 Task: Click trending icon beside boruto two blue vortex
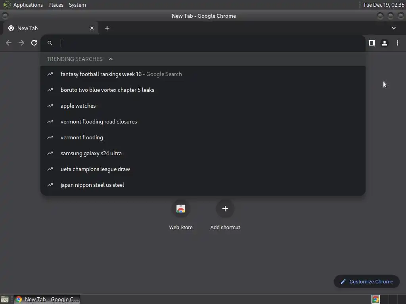click(x=50, y=90)
